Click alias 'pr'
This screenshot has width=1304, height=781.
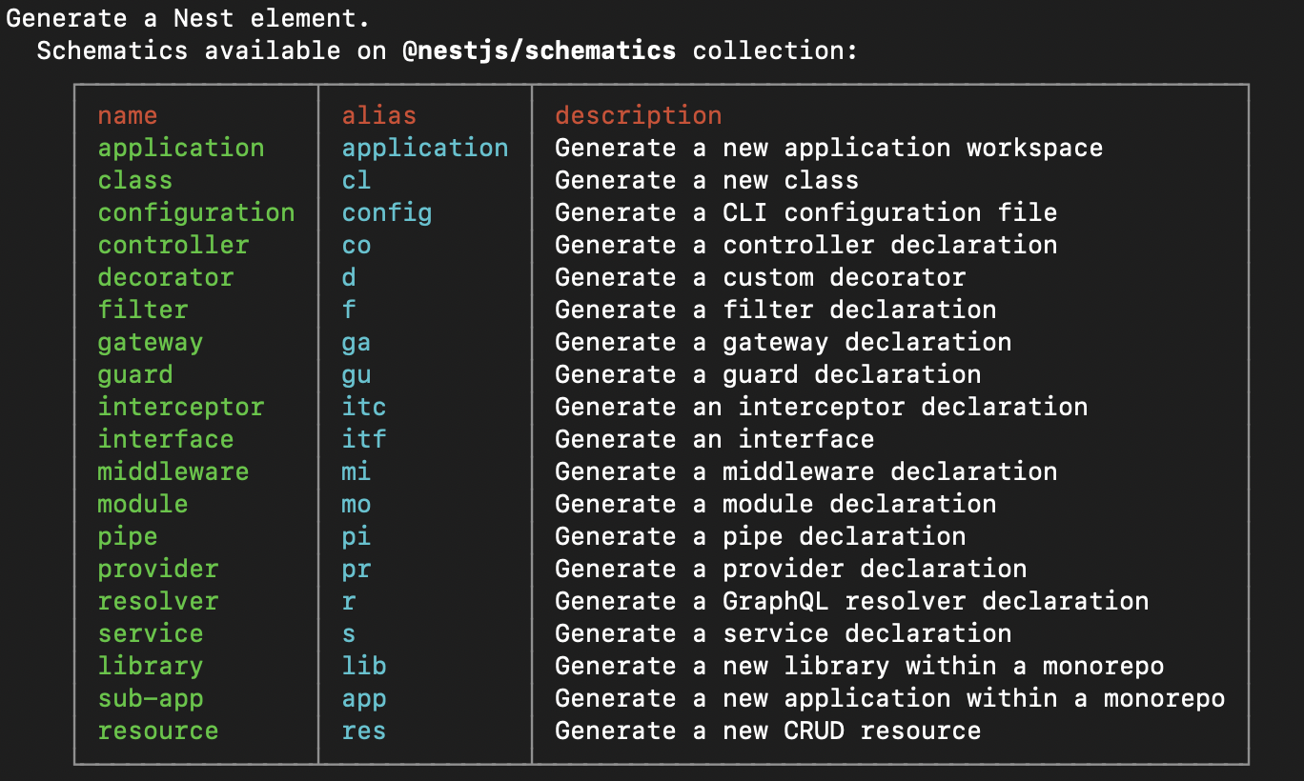coord(357,570)
